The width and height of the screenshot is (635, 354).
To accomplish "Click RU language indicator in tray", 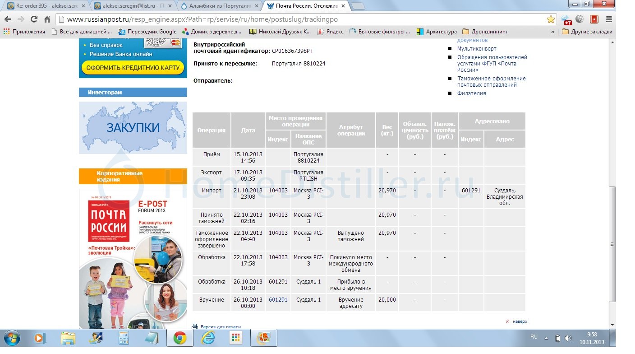I will (534, 337).
